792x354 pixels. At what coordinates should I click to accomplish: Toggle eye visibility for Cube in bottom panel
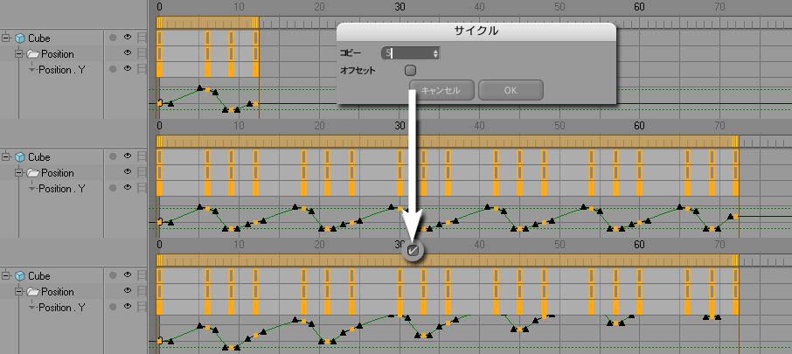pos(128,274)
